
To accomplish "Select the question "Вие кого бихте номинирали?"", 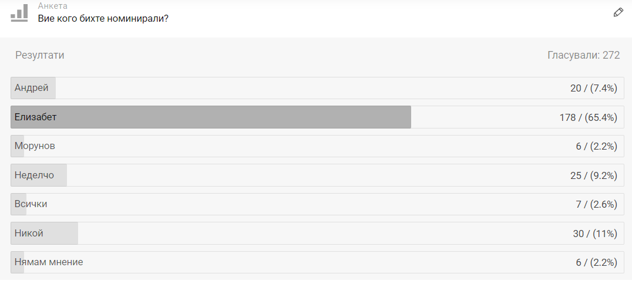I will tap(103, 18).
